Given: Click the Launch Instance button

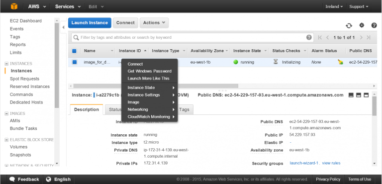Looking at the screenshot, I should coord(90,23).
